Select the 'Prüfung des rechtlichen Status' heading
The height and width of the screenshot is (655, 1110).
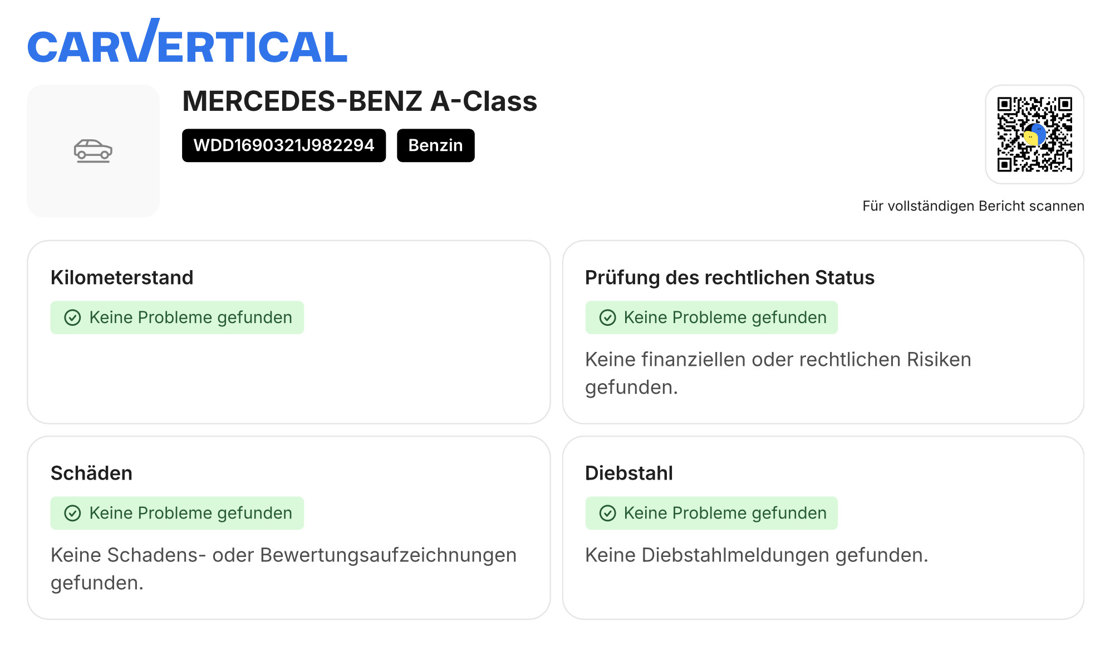click(x=729, y=277)
